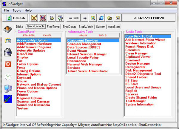Select Calculator in Useful Tools

tap(133, 50)
